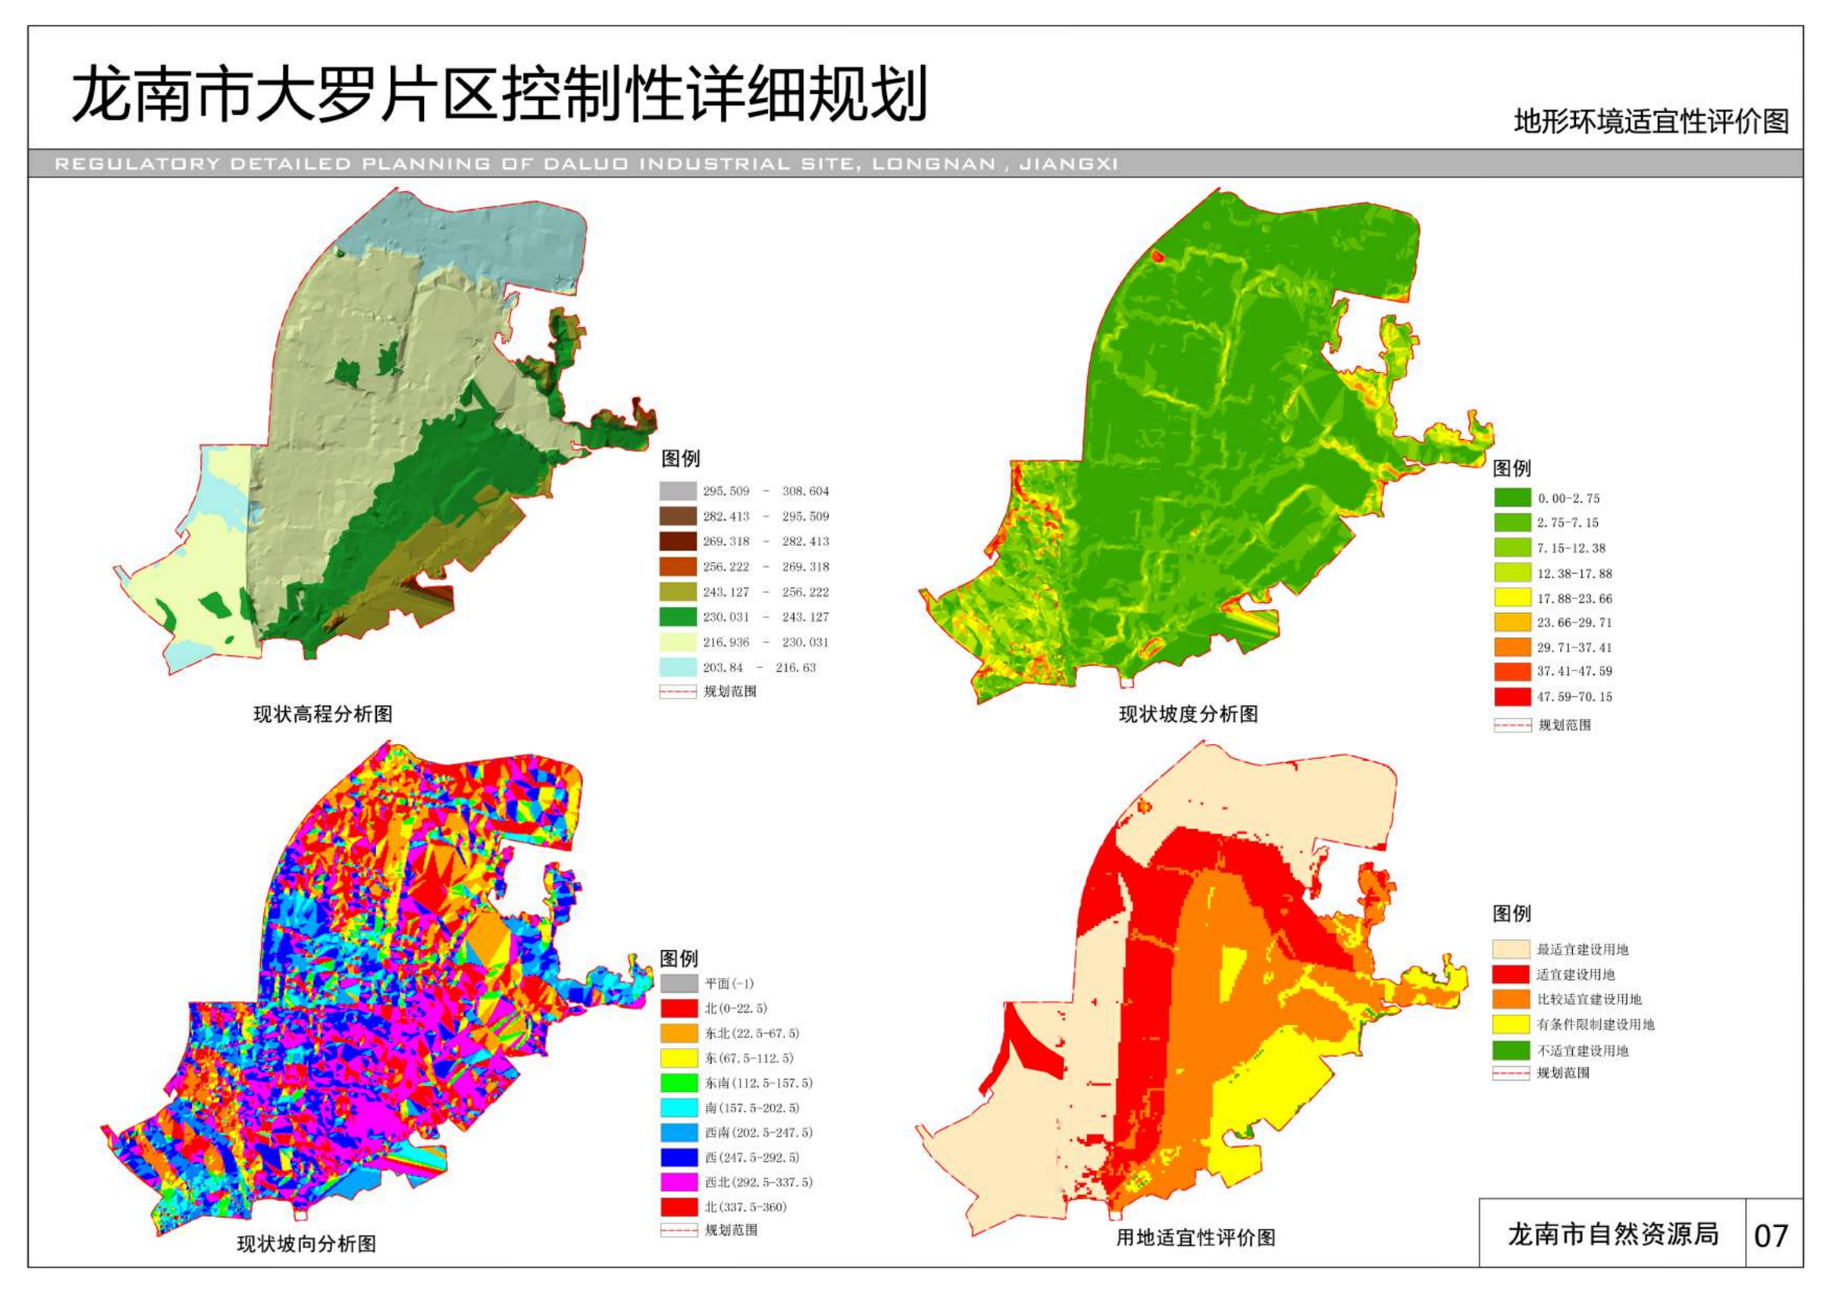Image resolution: width=1833 pixels, height=1296 pixels.
Task: Click the 用地适宜性评价图 map caption
Action: [x=1195, y=1238]
